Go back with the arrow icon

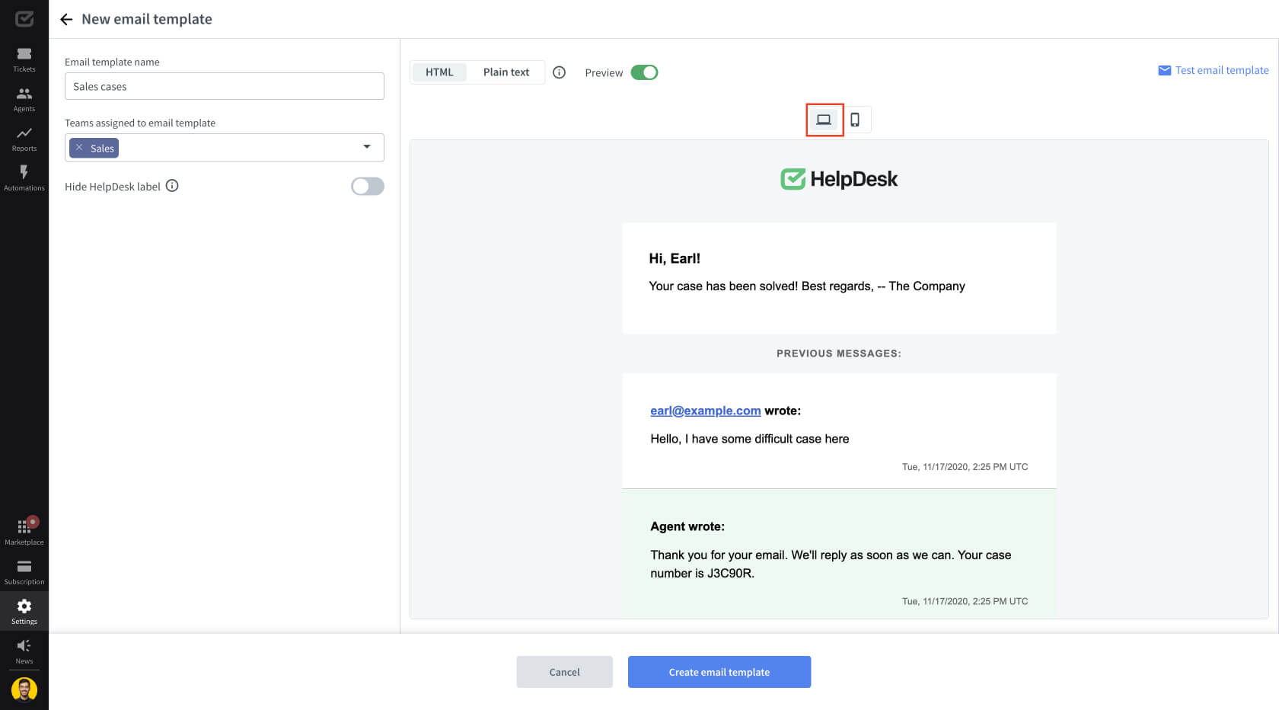[x=66, y=19]
